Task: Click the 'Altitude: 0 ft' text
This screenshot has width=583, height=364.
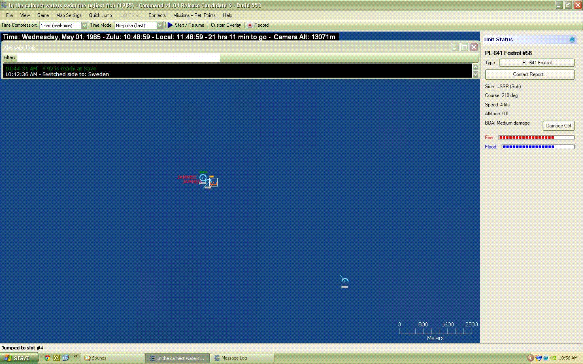Action: [497, 114]
